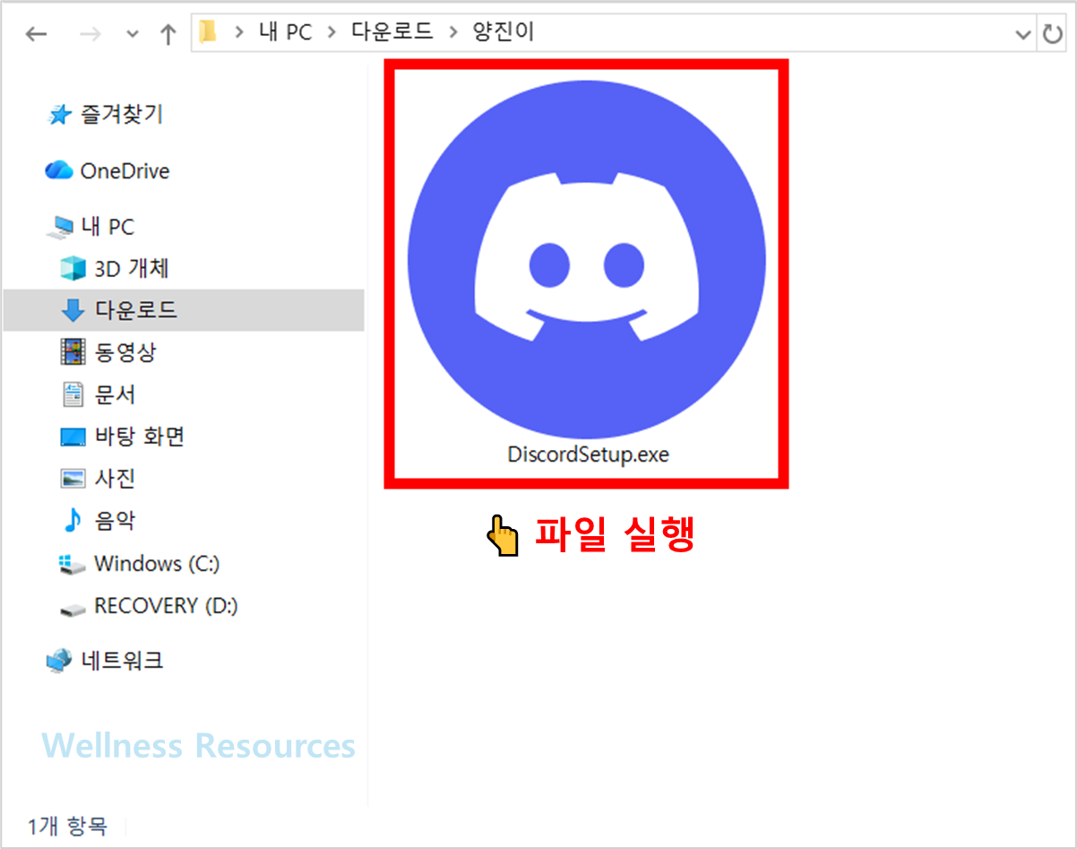Open 네트워크 in navigation pane
1077x849 pixels.
(122, 661)
